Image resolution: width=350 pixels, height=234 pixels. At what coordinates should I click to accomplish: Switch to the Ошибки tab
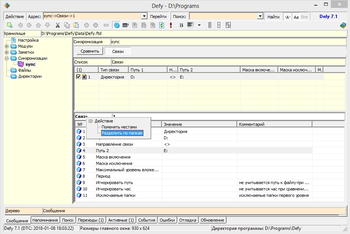pos(167,220)
